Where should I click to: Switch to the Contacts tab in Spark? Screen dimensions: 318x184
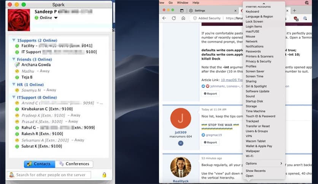pyautogui.click(x=39, y=164)
